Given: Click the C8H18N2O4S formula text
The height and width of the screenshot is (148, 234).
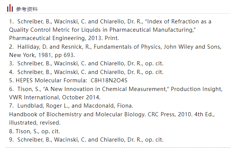Looking at the screenshot, I should [x=109, y=81].
